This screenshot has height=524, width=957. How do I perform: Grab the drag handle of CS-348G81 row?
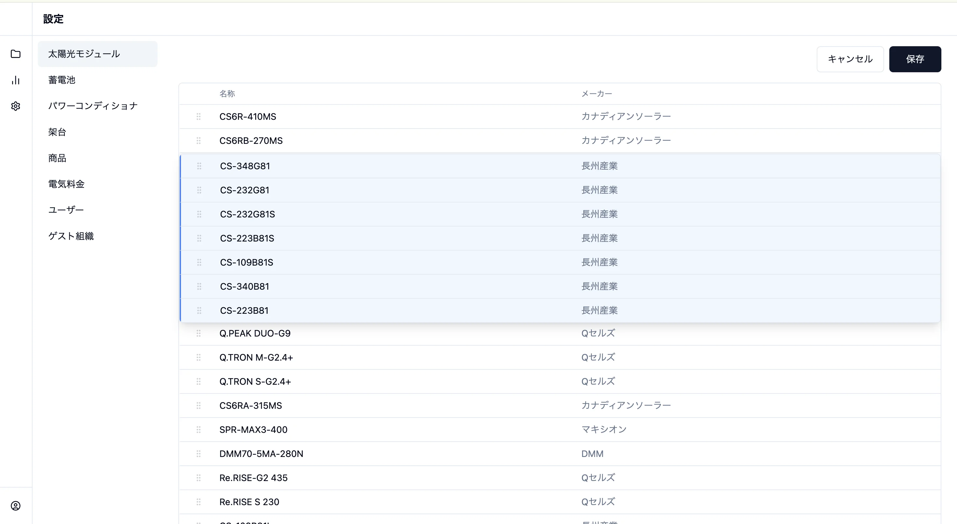[x=199, y=166]
